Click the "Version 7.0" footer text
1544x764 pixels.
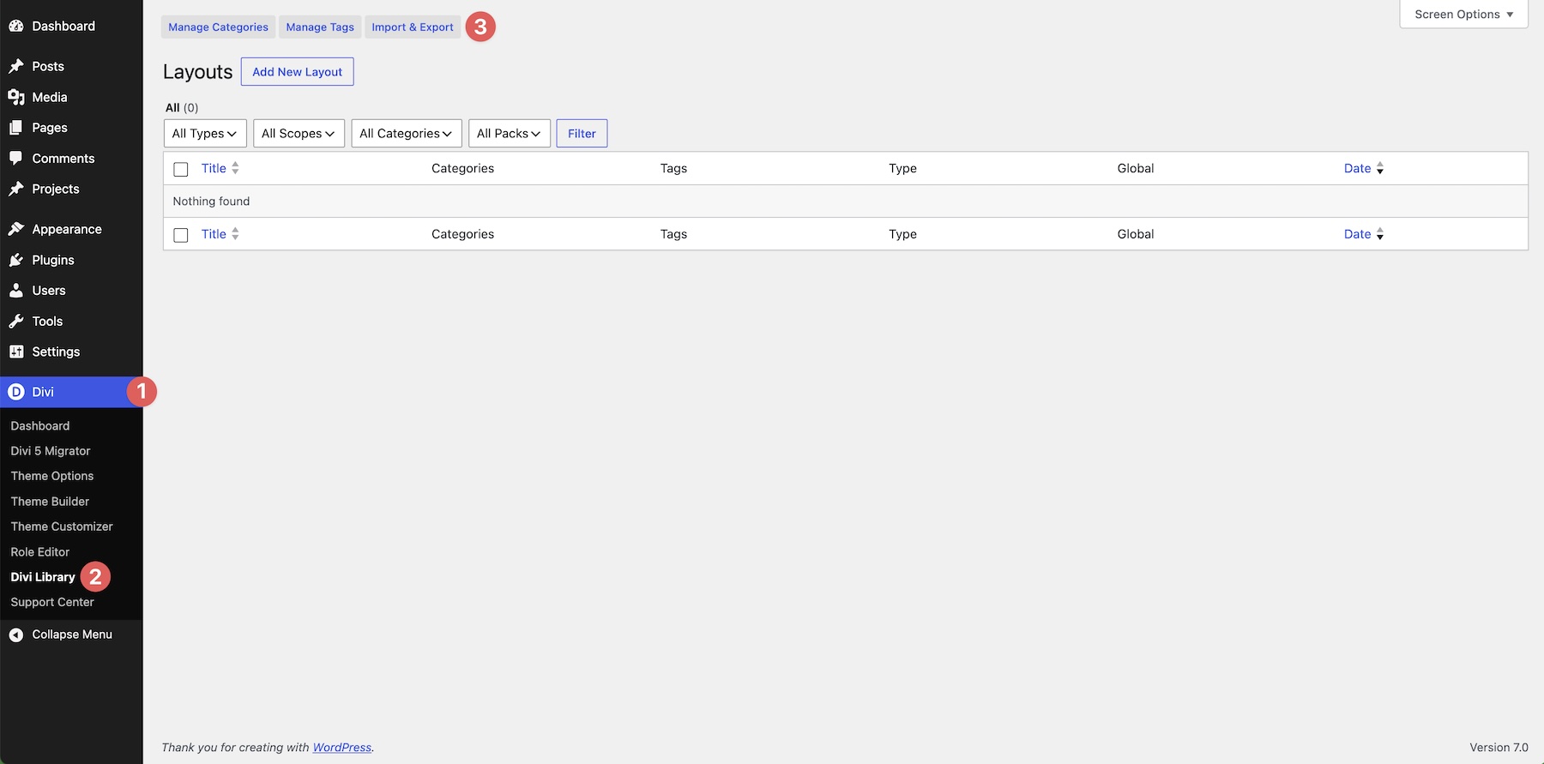click(x=1499, y=748)
